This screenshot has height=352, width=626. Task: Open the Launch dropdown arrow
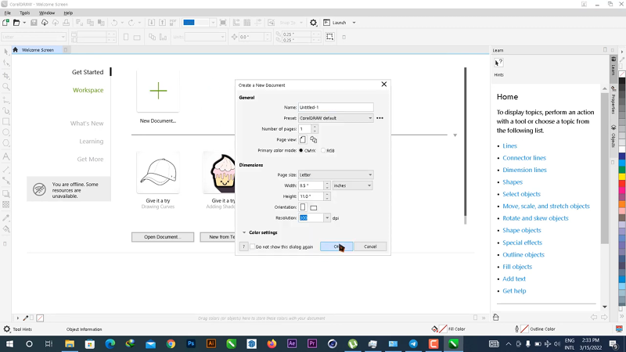[x=354, y=23]
